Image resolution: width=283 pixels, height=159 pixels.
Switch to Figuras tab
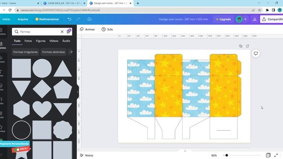[x=41, y=41]
